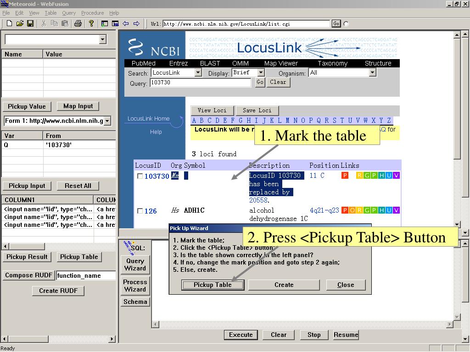Viewport: 470px width, 352px height.
Task: Click the Map Input button
Action: (78, 106)
